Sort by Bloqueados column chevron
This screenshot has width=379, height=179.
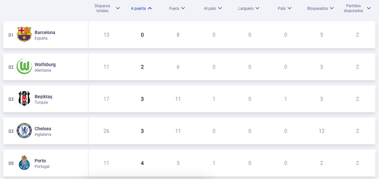[x=332, y=8]
